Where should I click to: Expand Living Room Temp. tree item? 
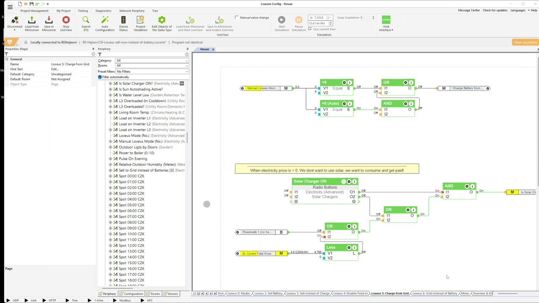110,112
